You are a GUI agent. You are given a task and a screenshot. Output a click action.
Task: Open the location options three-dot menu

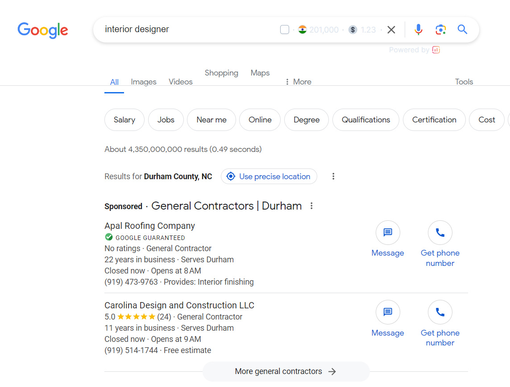click(x=333, y=176)
